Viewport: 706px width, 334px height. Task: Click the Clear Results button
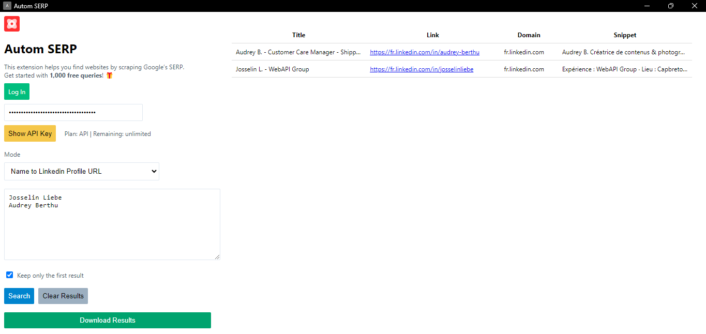(63, 296)
